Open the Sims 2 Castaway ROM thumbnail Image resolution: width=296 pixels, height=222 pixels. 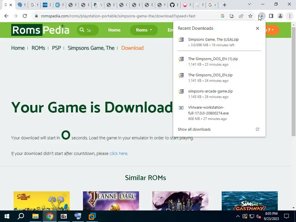(250, 201)
